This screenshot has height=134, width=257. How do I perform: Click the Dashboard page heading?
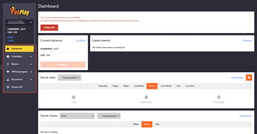[48, 6]
